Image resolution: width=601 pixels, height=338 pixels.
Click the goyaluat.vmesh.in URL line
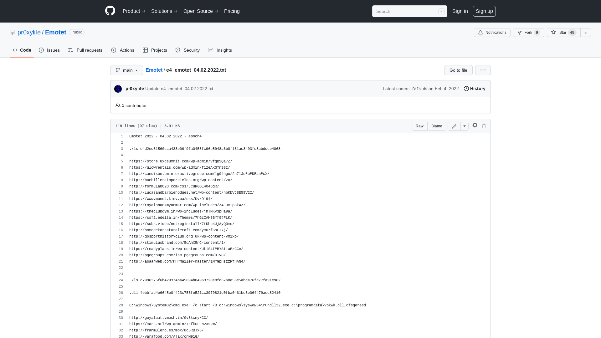169,318
